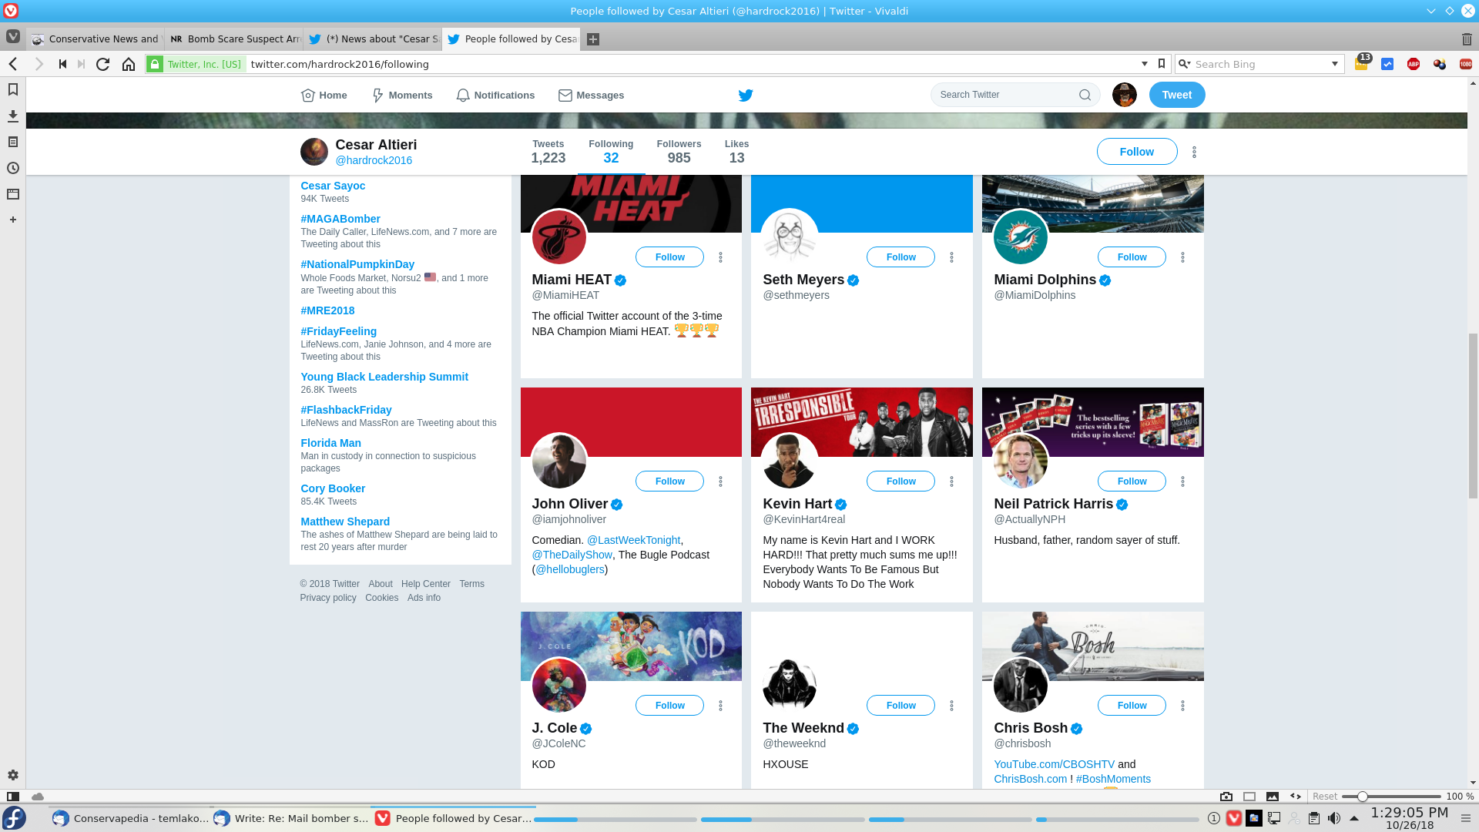Open the closed tabs trash can
The width and height of the screenshot is (1479, 832).
[1467, 39]
